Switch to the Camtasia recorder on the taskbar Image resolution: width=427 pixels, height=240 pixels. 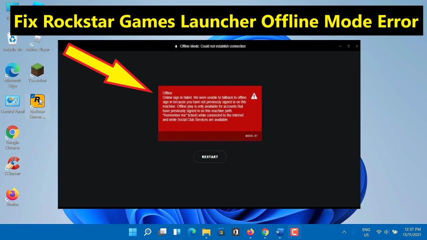click(x=294, y=232)
